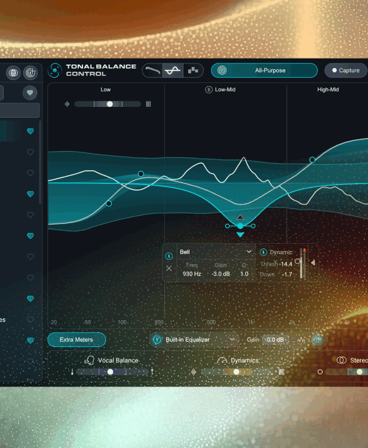The width and height of the screenshot is (368, 448).
Task: Click the up triangle above the selected EQ node
Action: point(240,217)
